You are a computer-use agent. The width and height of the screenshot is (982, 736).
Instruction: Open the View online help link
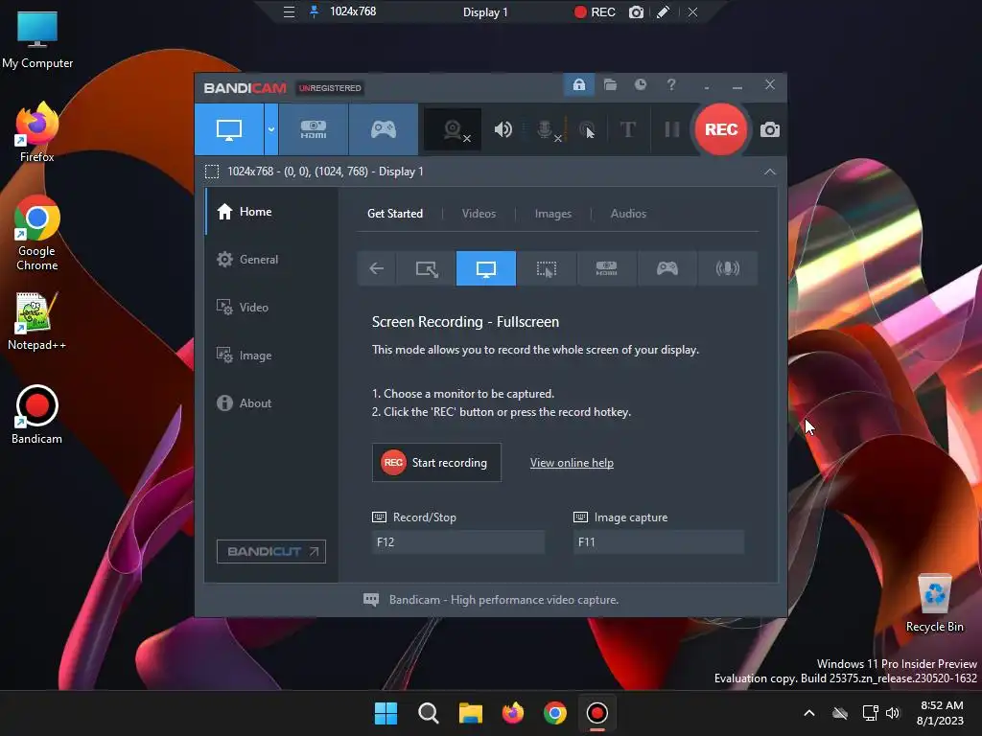pyautogui.click(x=572, y=463)
